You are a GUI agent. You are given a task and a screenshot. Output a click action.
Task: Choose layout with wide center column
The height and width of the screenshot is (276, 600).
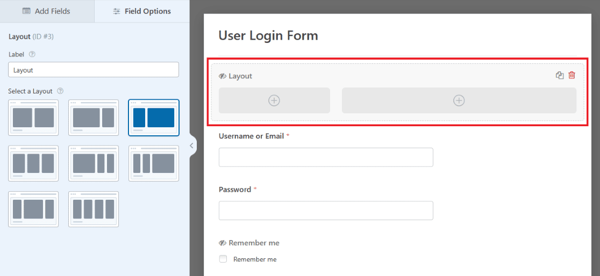coord(33,209)
